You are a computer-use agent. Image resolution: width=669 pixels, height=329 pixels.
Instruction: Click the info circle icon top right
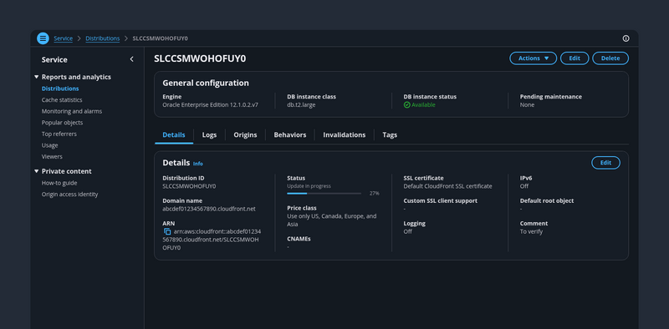point(626,38)
